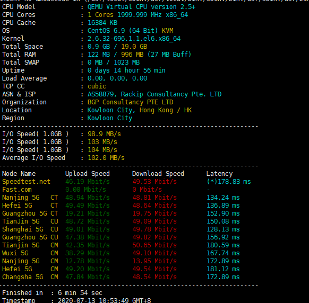Select the ASN value AS58879, Rackip Consultancy
Image resolution: width=309 pixels, height=303 pixels.
(x=138, y=94)
